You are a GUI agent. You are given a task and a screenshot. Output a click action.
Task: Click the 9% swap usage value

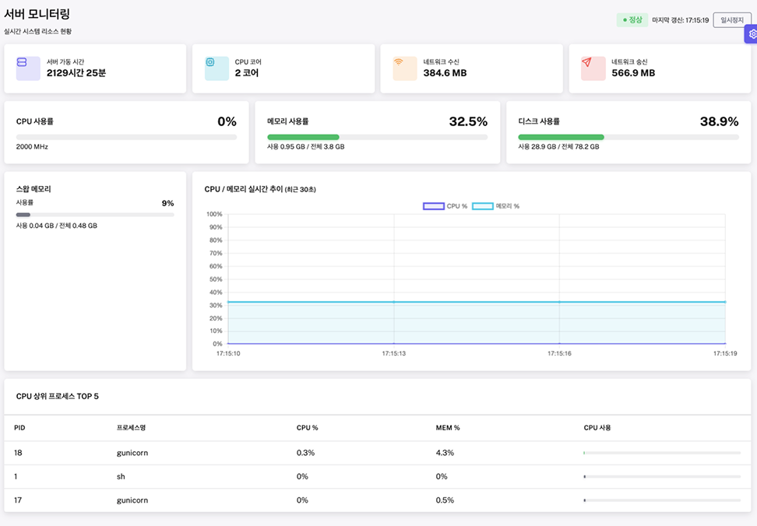[x=167, y=203]
